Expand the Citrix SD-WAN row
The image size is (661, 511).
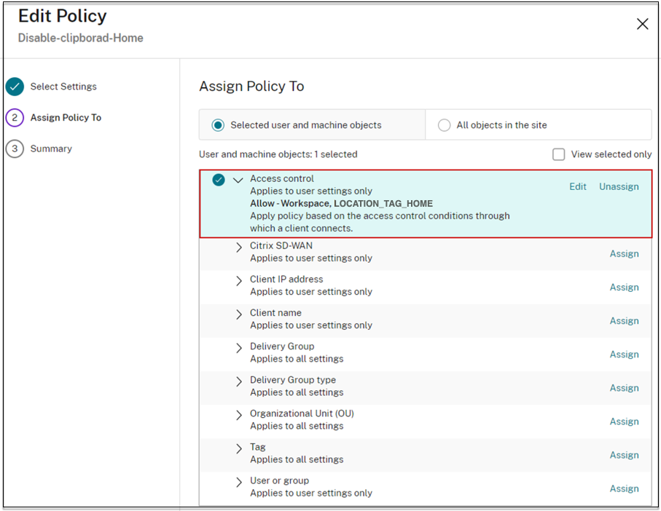(x=239, y=247)
